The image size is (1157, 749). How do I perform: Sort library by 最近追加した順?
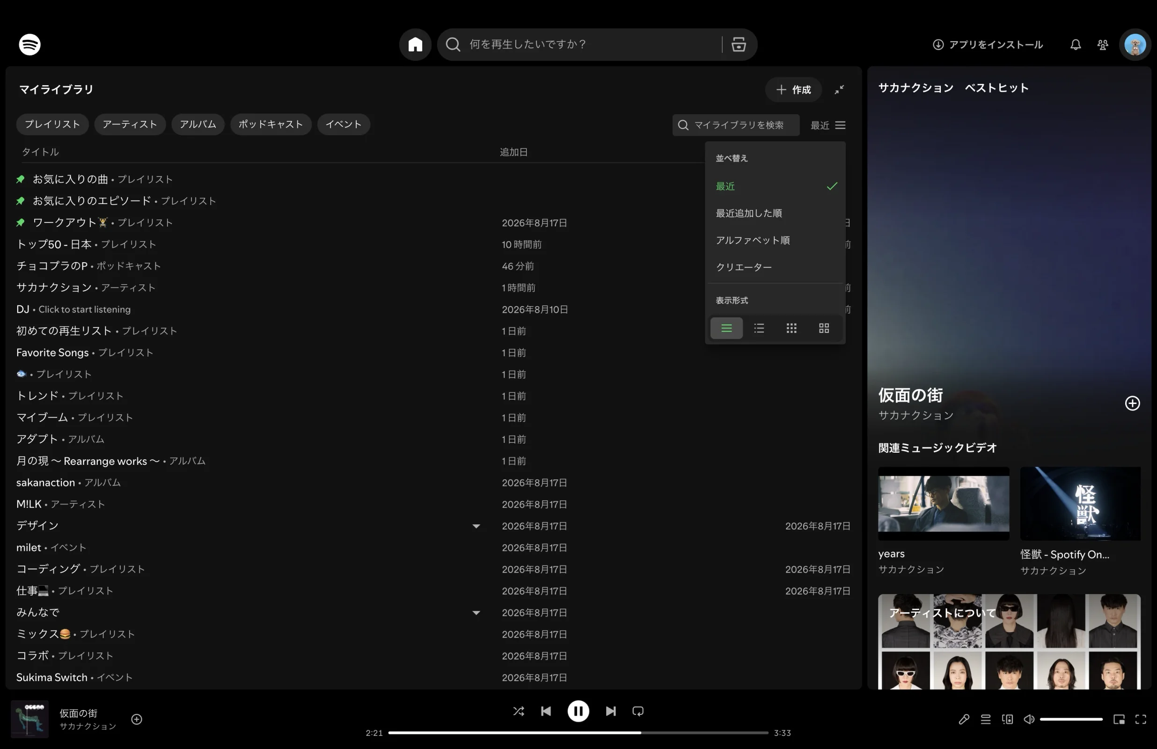point(775,213)
